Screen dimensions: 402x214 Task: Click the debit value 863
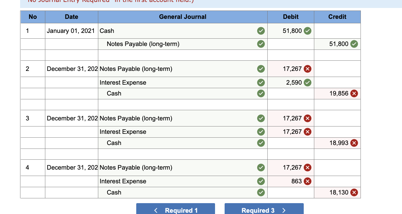(296, 181)
